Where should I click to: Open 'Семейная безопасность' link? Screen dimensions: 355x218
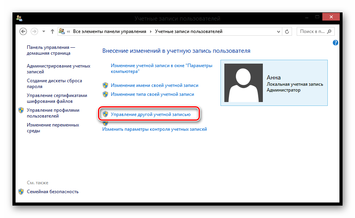[52, 192]
